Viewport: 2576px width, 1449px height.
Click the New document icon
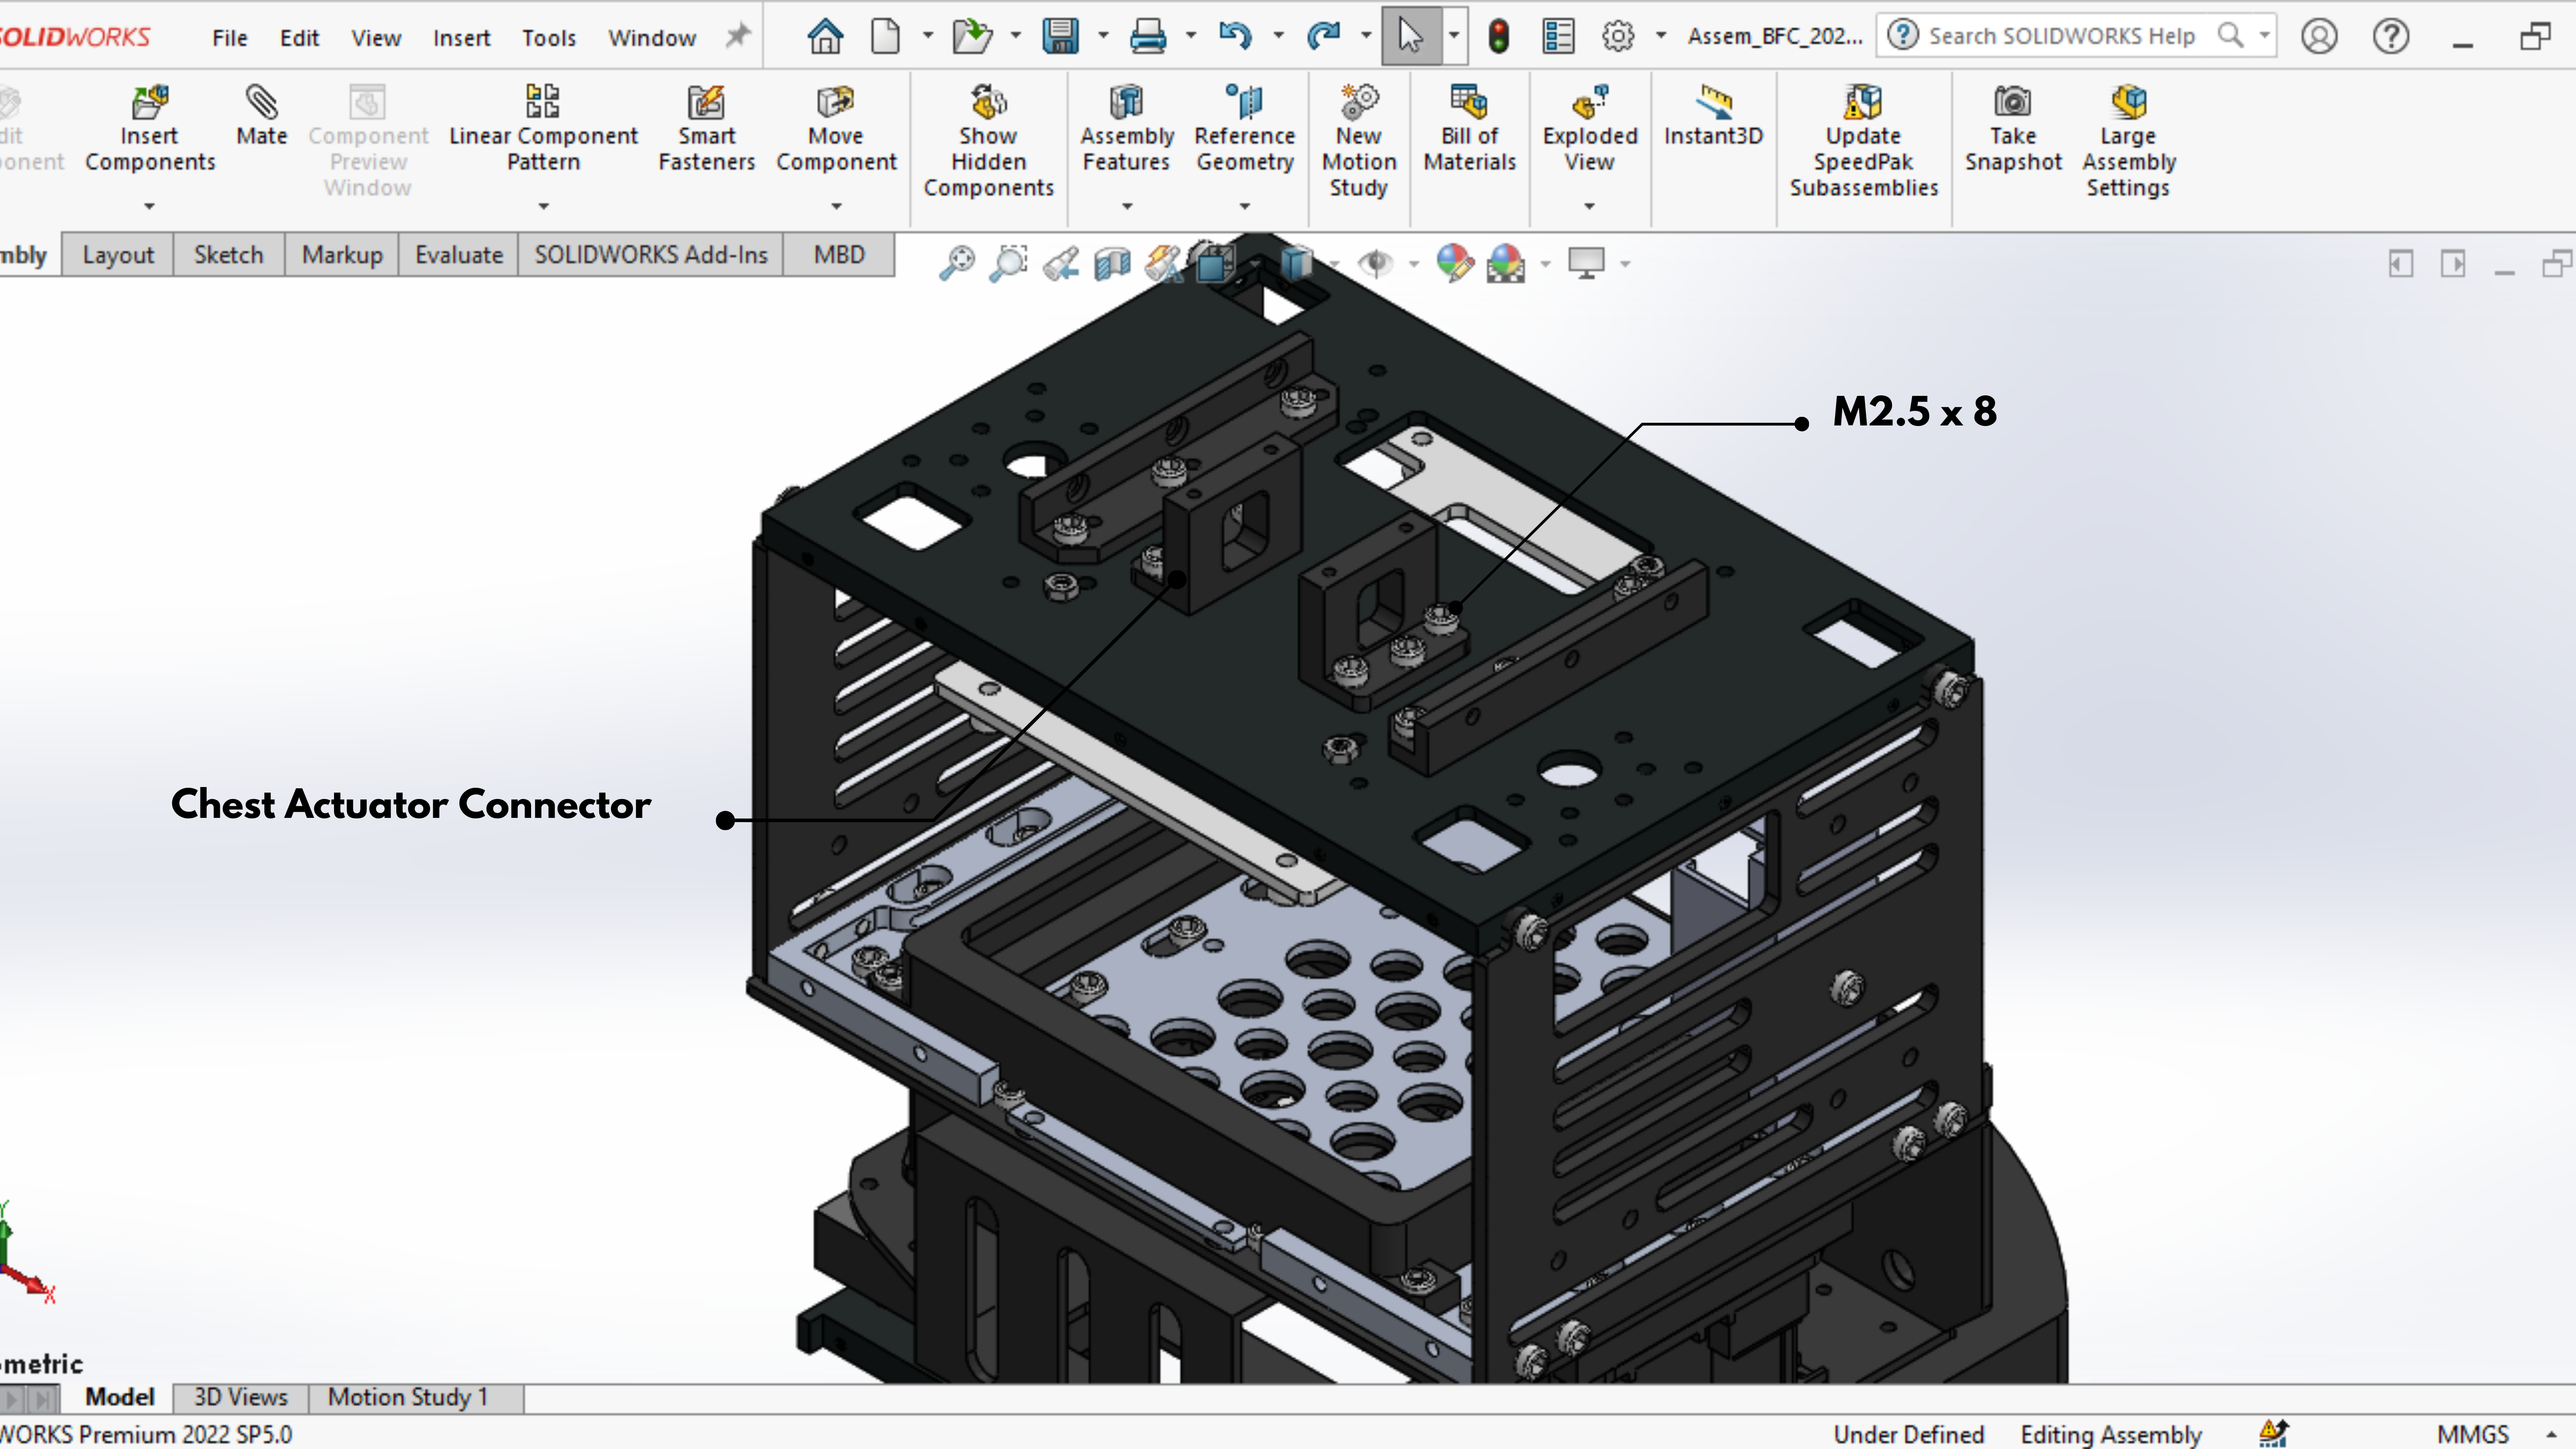click(x=885, y=36)
